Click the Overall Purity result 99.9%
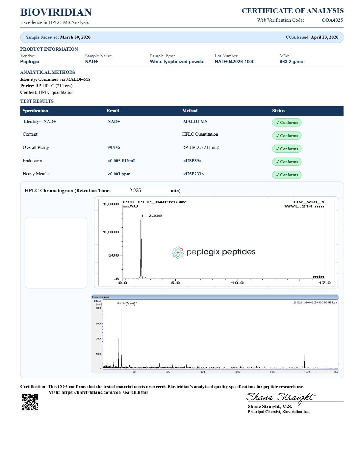This screenshot has width=358, height=464. coord(114,148)
